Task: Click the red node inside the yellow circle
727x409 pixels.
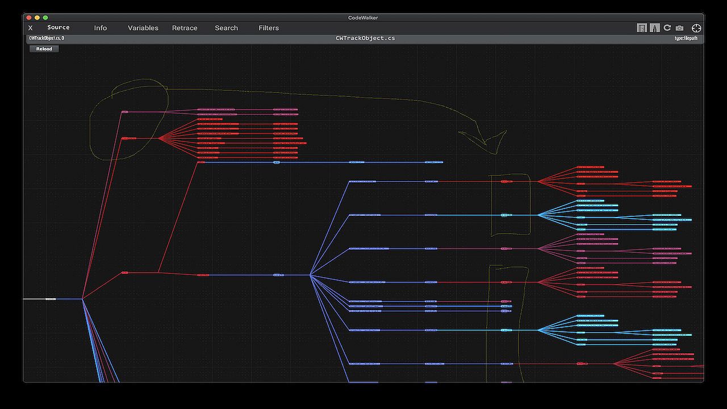Action: click(x=129, y=138)
